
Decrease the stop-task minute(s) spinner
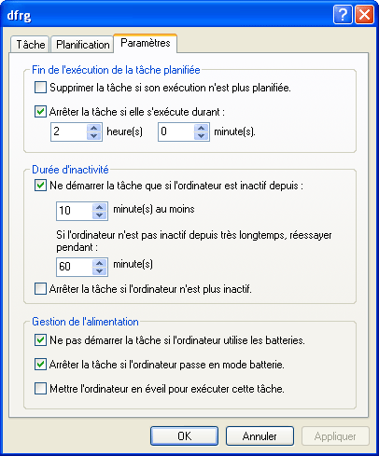pos(202,136)
